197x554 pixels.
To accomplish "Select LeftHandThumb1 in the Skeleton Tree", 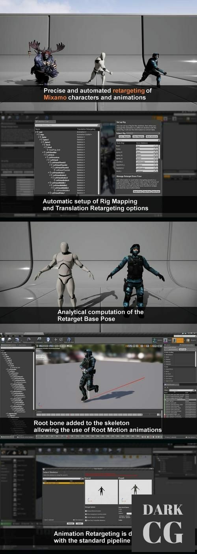I will [x=58, y=162].
